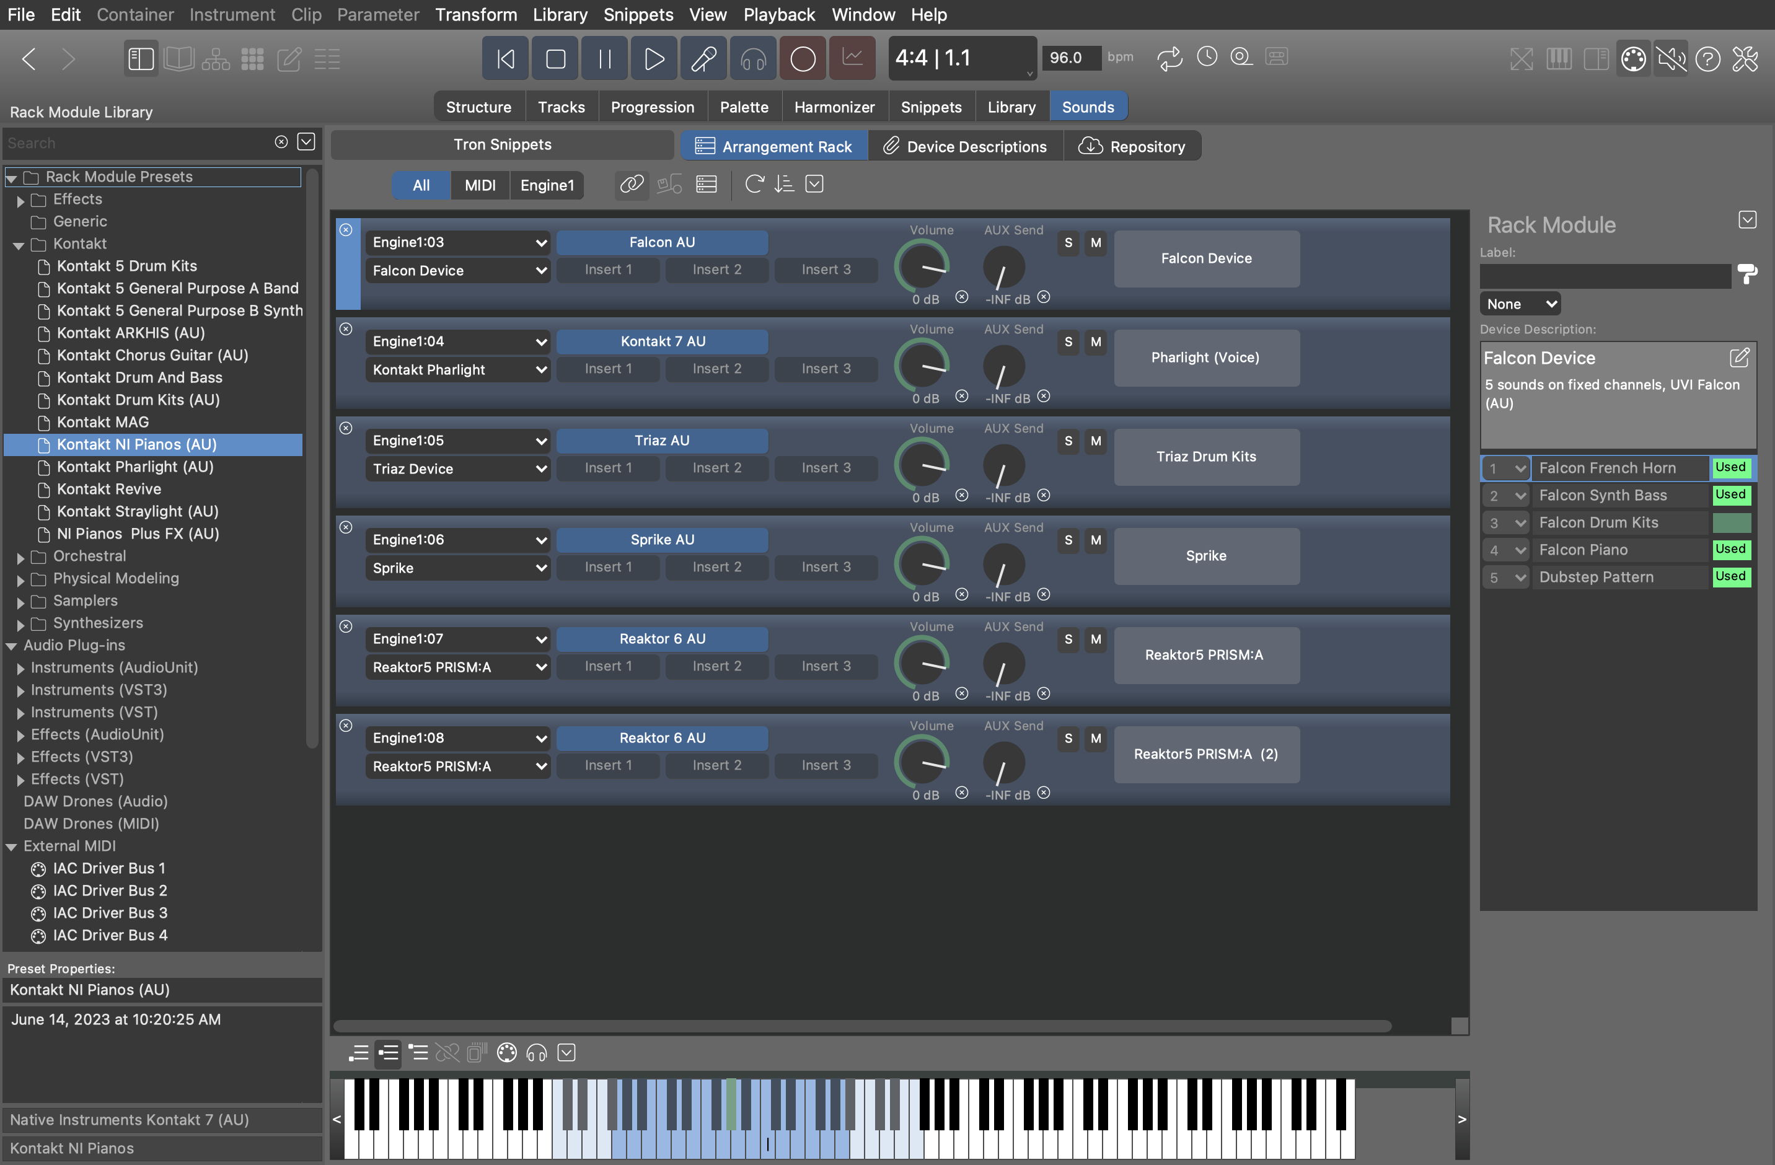Toggle the loop playback icon
The width and height of the screenshot is (1775, 1165).
(x=1169, y=58)
